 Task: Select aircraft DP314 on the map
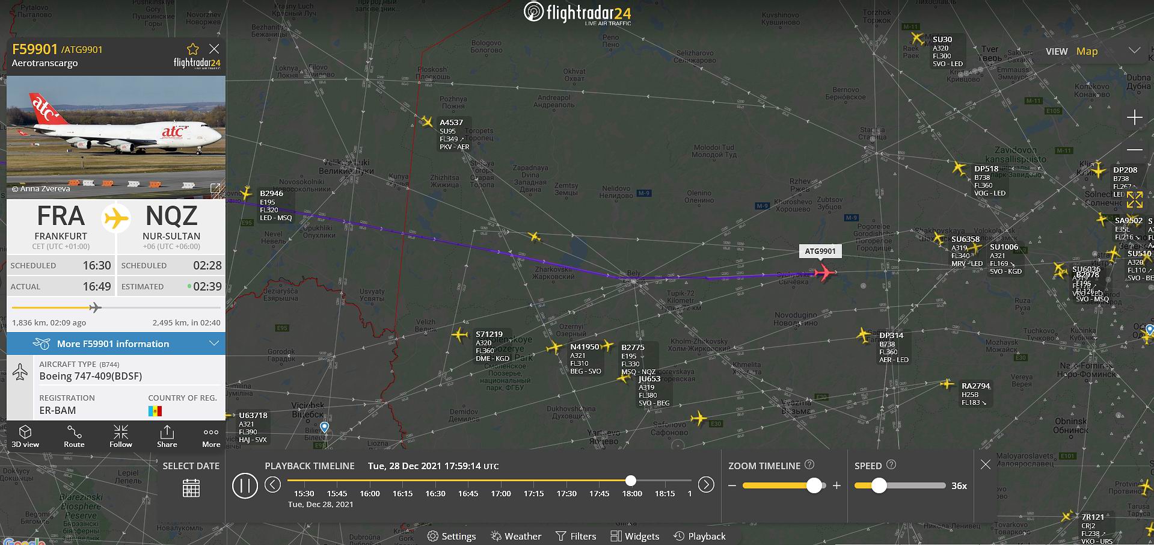864,335
